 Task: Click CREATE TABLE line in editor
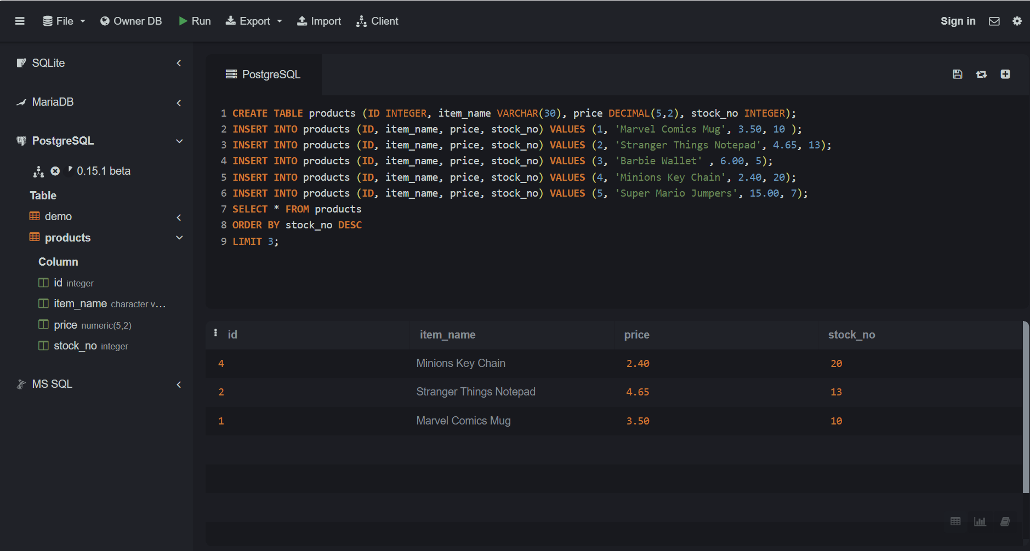(514, 113)
